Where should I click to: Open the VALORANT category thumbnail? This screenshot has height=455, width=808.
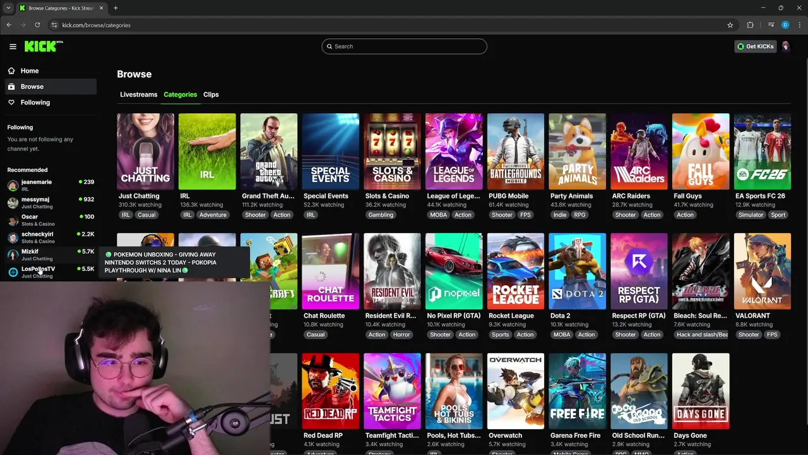coord(763,271)
